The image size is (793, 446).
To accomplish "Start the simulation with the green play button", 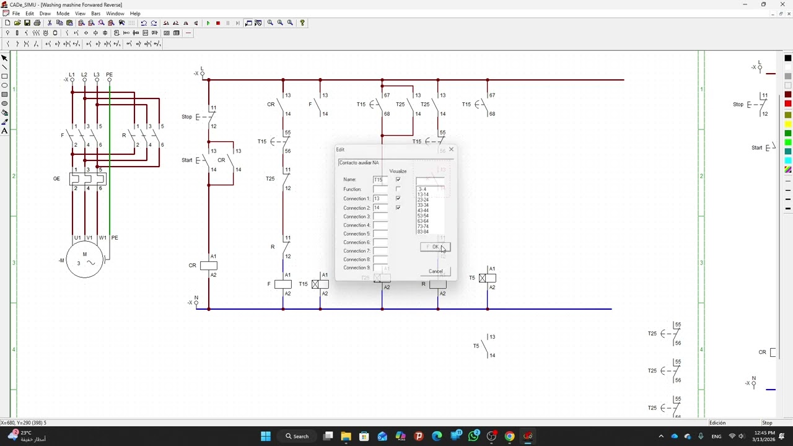I will point(208,23).
